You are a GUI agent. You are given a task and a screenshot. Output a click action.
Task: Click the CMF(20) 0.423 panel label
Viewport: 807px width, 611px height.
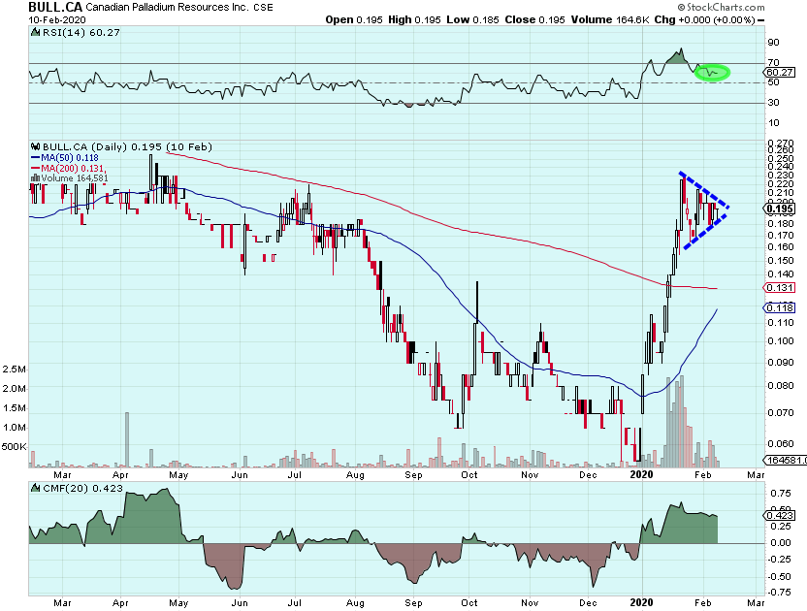point(82,488)
